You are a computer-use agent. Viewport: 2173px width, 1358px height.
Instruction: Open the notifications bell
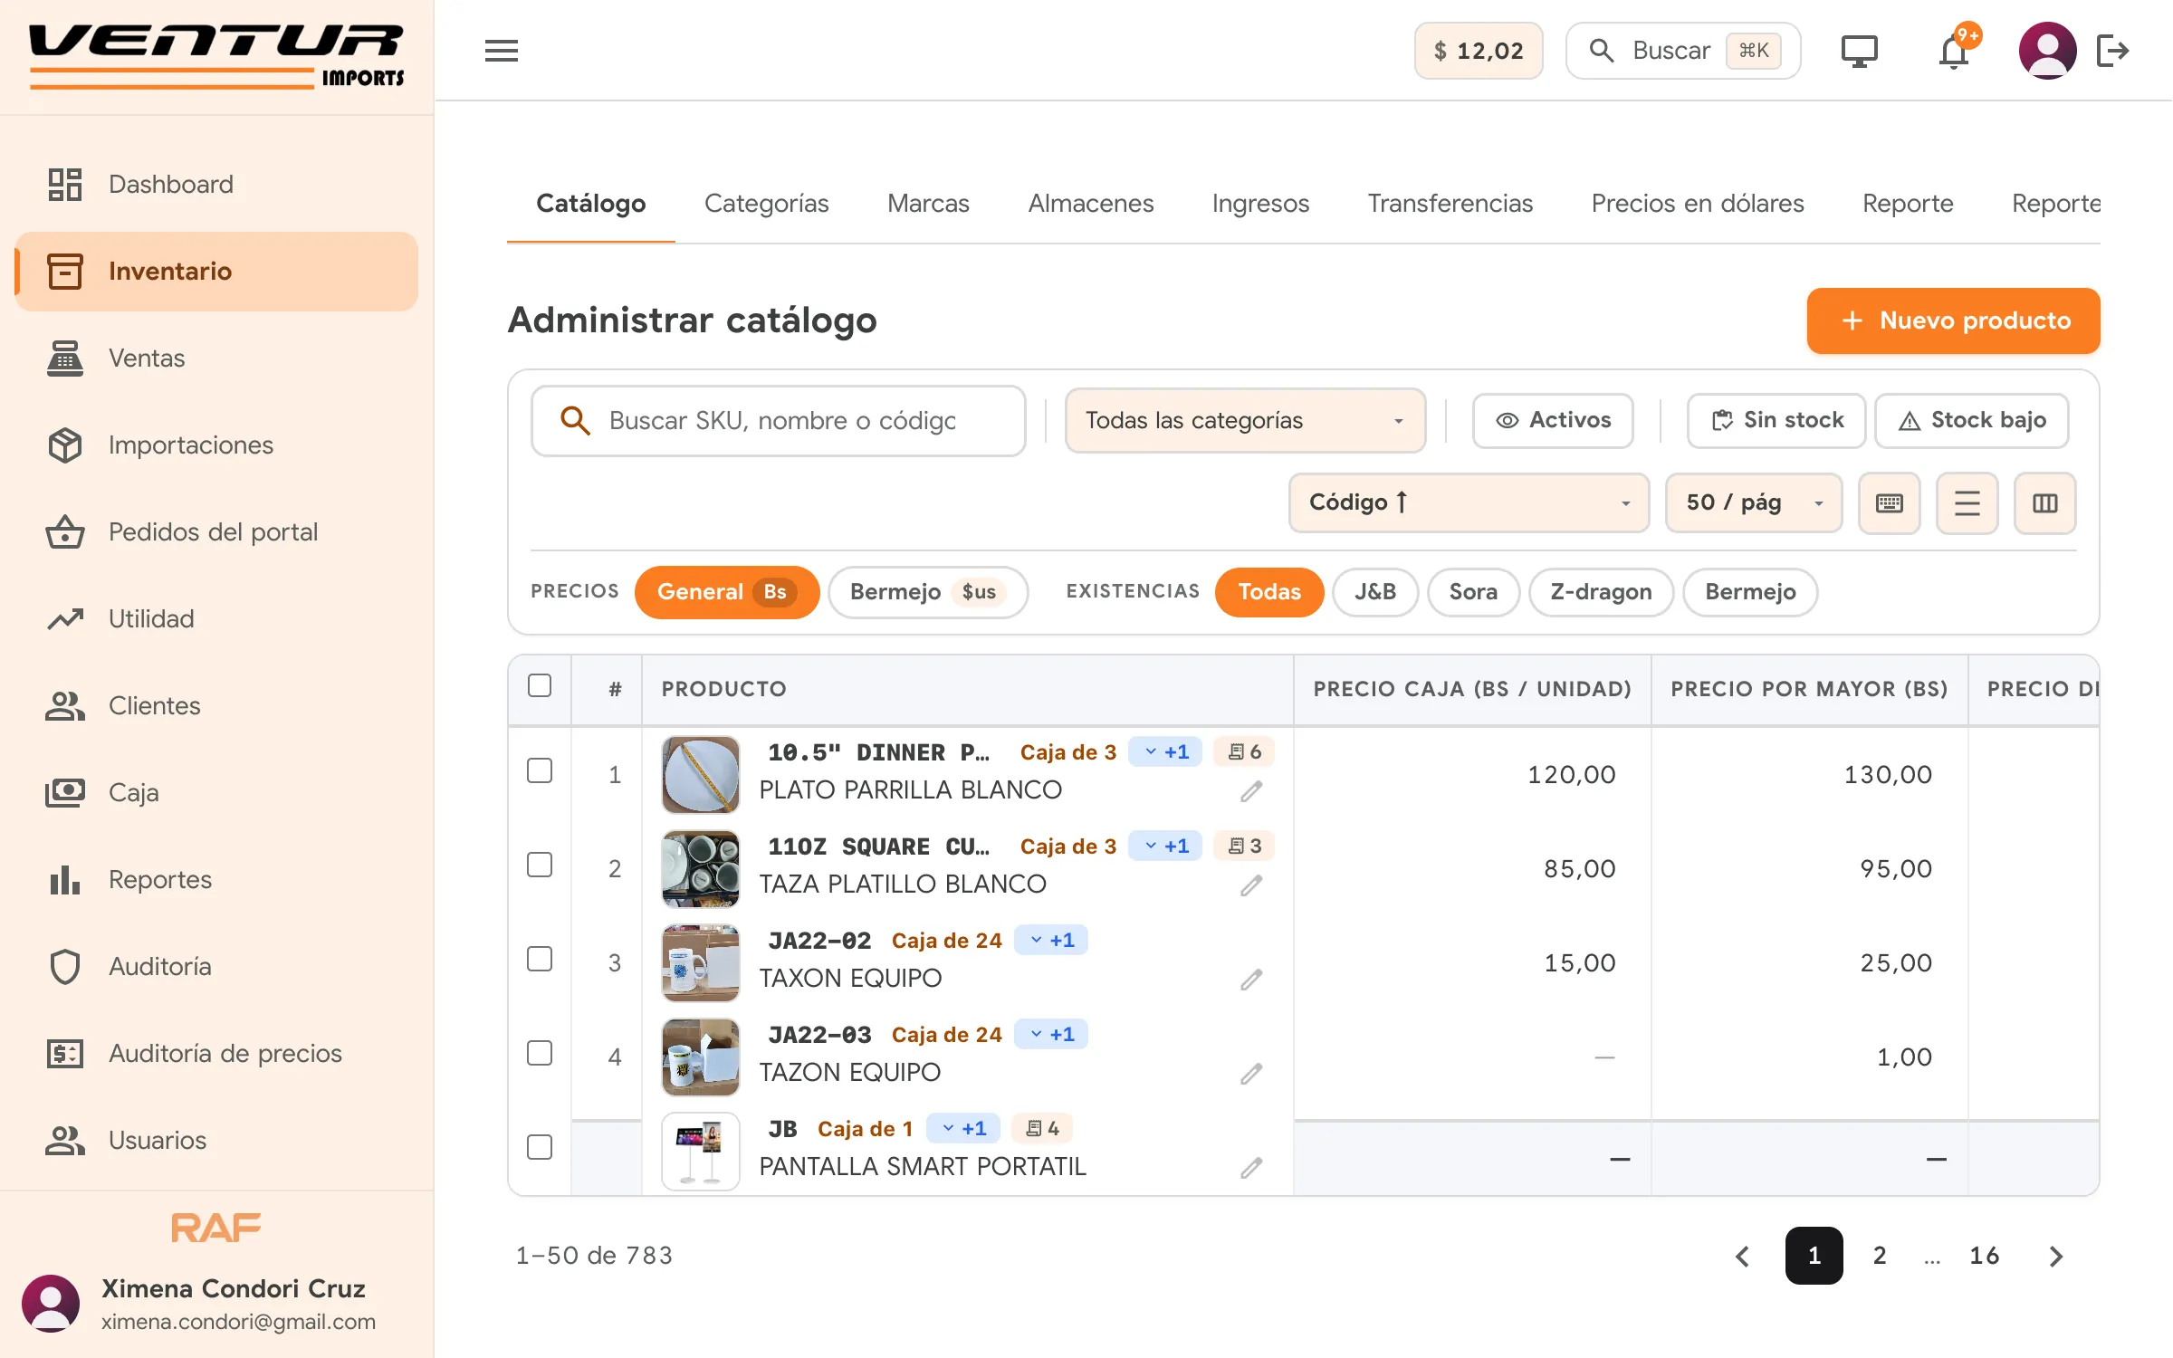[1954, 51]
